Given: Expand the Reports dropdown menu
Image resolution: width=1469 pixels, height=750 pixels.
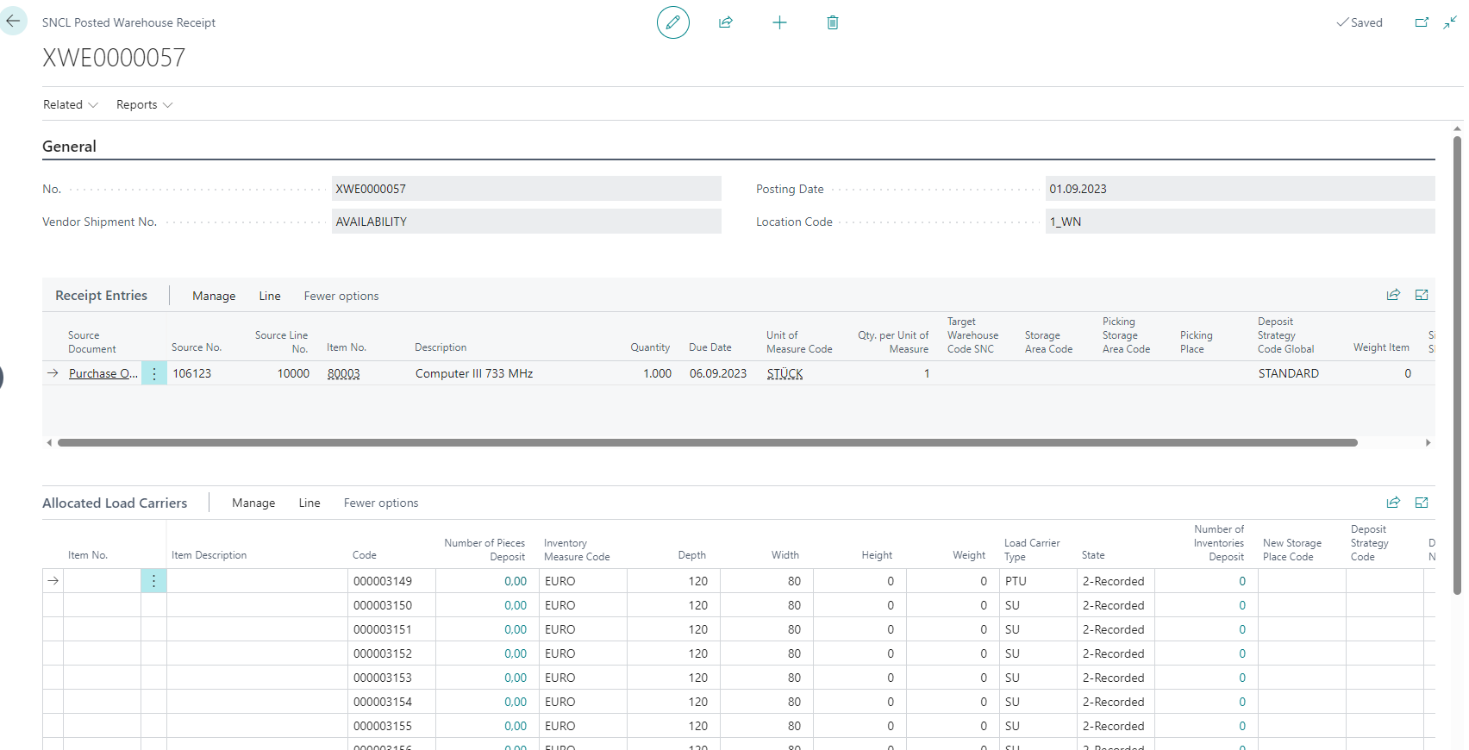Looking at the screenshot, I should coord(144,104).
